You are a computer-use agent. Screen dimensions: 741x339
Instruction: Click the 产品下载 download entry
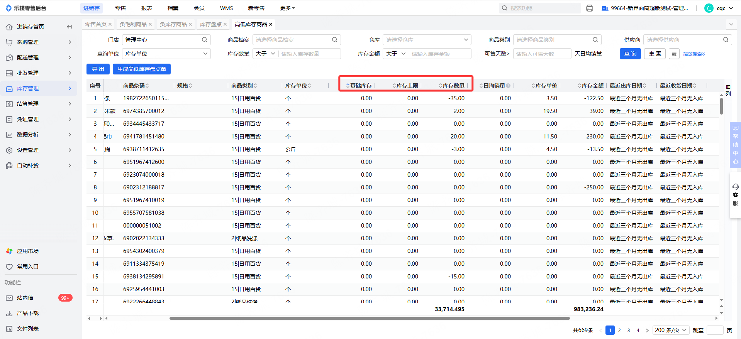coord(27,313)
